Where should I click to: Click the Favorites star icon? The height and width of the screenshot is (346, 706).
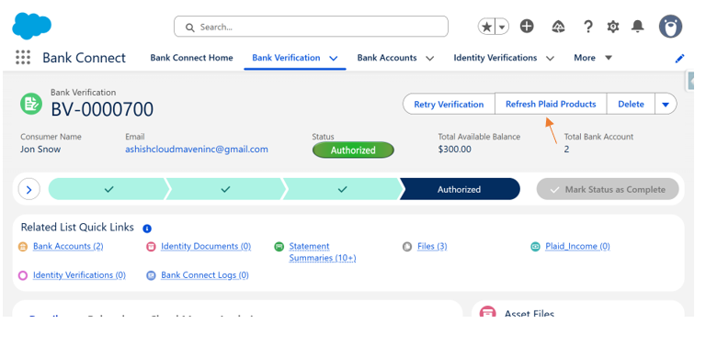486,27
